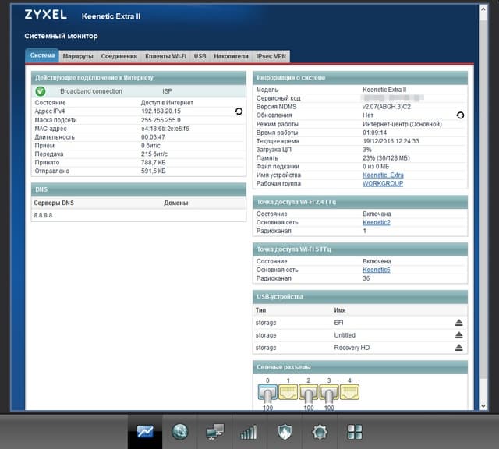The width and height of the screenshot is (499, 449).
Task: Open the USB tab
Action: click(200, 56)
